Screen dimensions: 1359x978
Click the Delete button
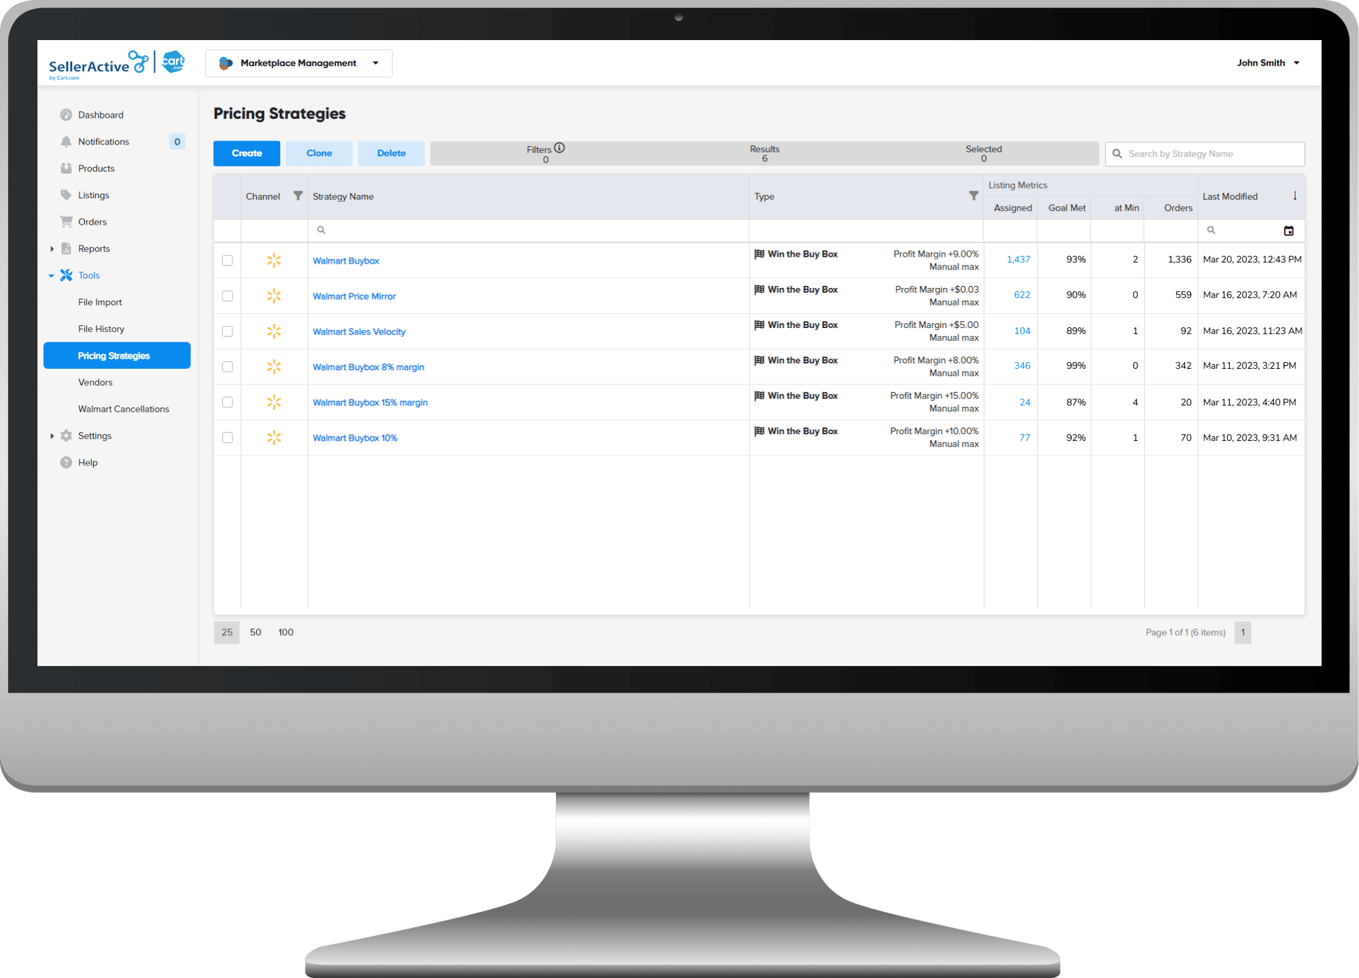click(x=391, y=153)
